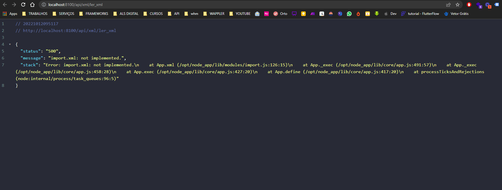Screen dimensions: 502x190
Task: Open the Orto bookmark
Action: tap(280, 14)
